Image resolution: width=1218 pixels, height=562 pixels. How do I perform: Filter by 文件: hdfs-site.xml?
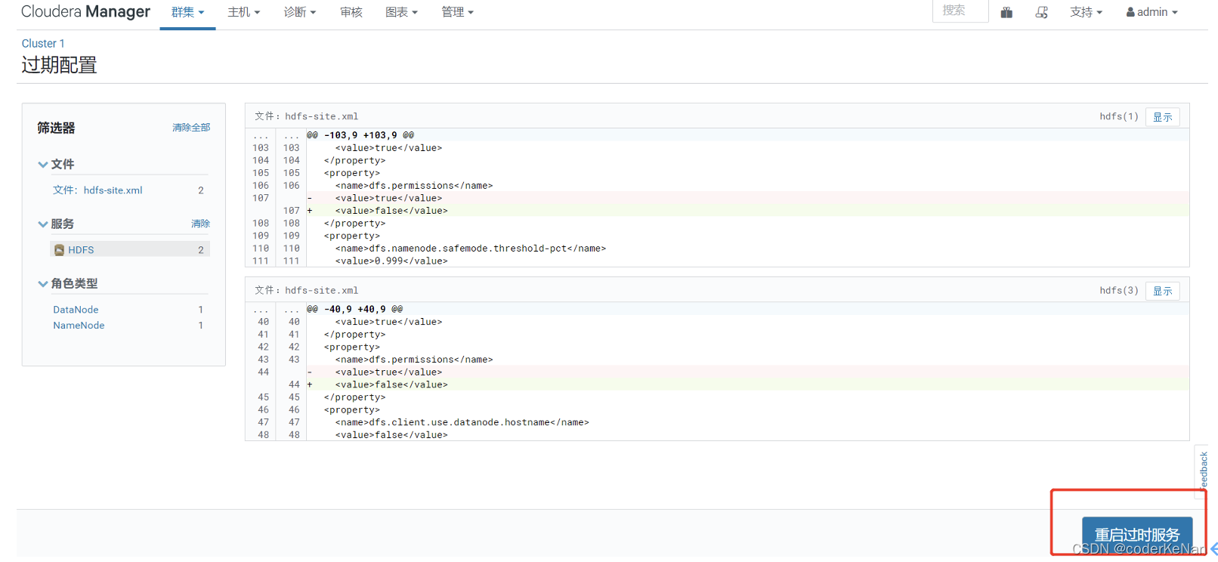click(97, 190)
